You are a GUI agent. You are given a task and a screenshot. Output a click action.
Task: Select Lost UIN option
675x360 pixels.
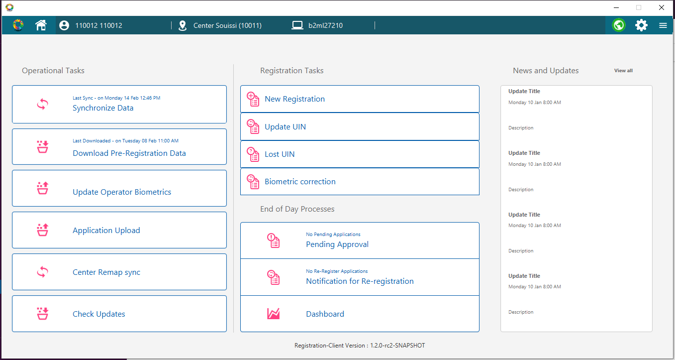tap(280, 154)
